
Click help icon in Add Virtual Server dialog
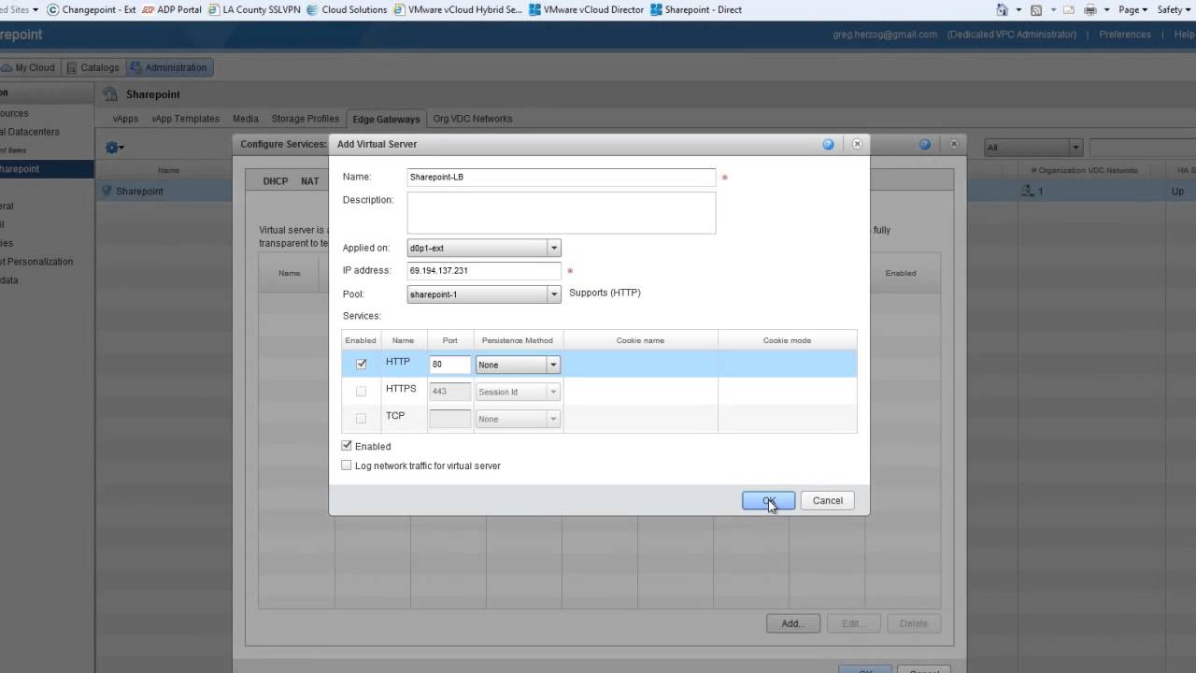(828, 144)
